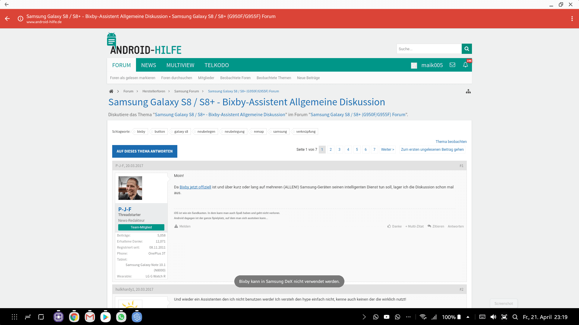Click Danke on post #1
The height and width of the screenshot is (325, 579).
[x=395, y=226]
